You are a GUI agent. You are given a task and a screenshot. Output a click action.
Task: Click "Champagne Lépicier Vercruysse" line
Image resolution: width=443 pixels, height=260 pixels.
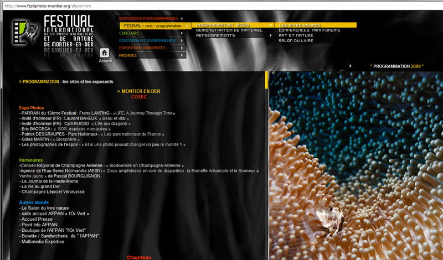point(51,192)
